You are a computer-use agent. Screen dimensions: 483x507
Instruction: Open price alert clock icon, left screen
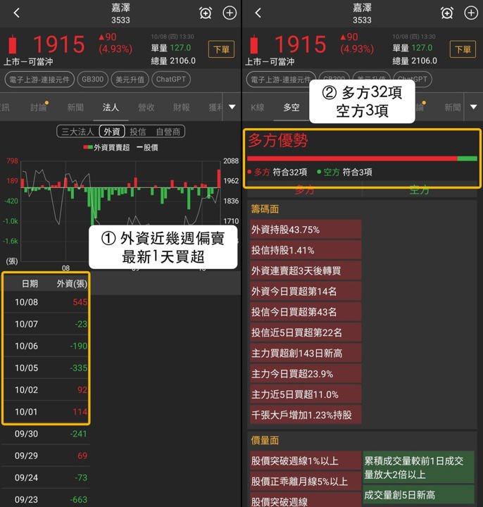tap(206, 13)
